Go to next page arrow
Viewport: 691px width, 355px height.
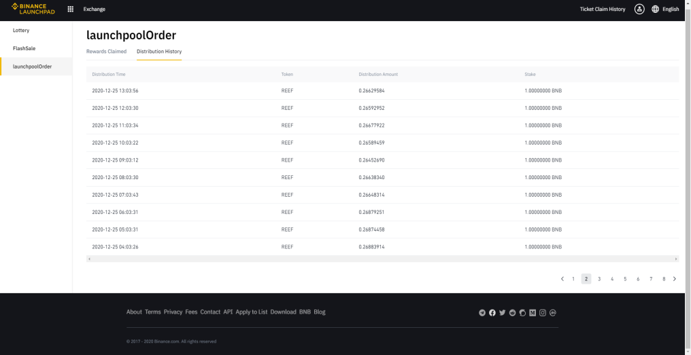coord(675,279)
